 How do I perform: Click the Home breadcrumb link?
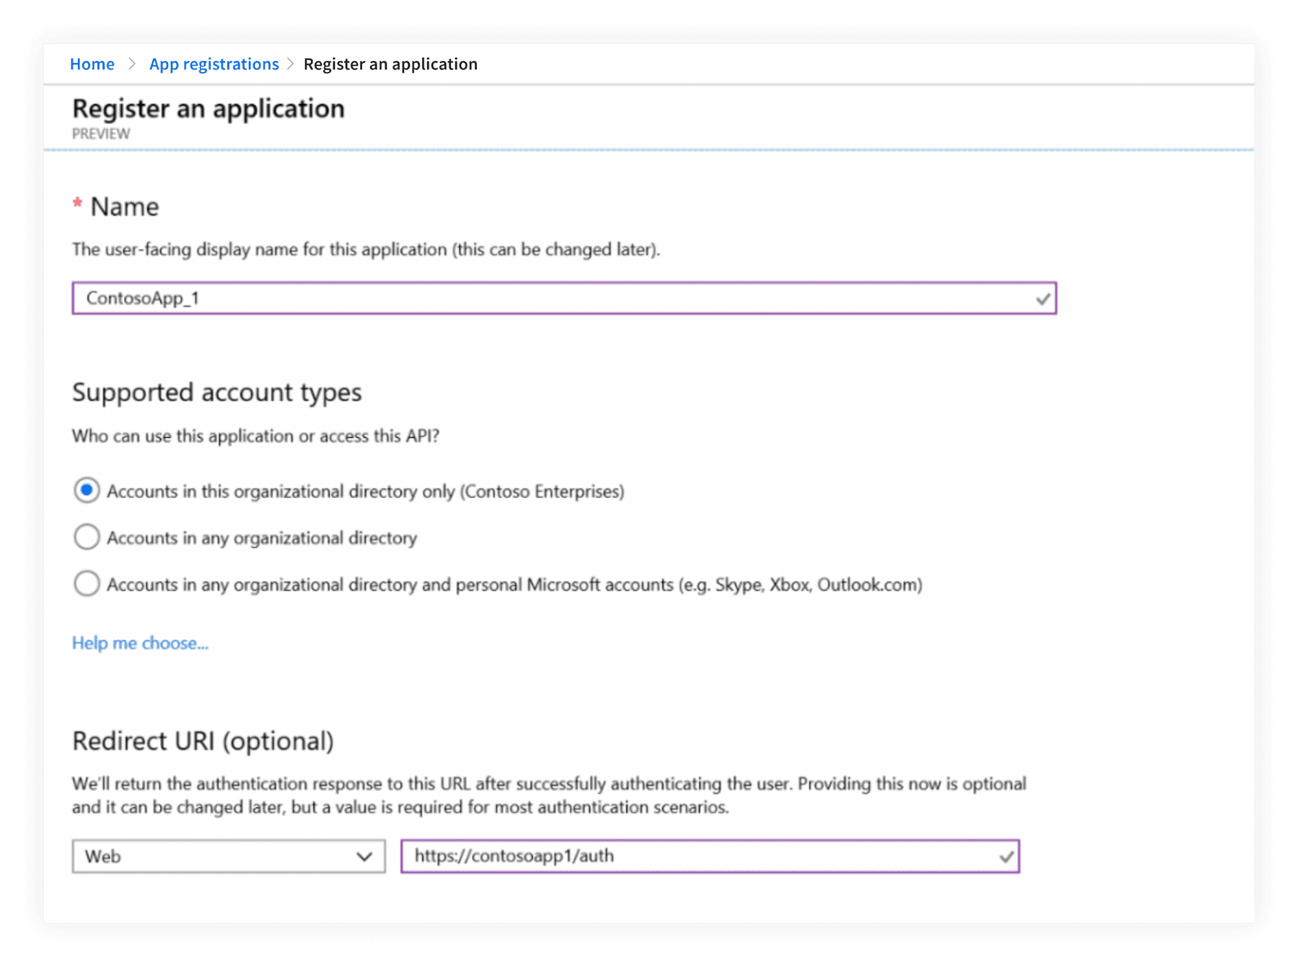(x=92, y=64)
